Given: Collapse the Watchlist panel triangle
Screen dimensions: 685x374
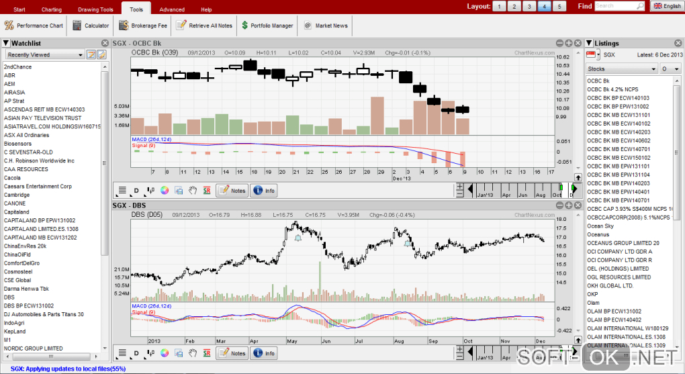Looking at the screenshot, I should coord(5,43).
